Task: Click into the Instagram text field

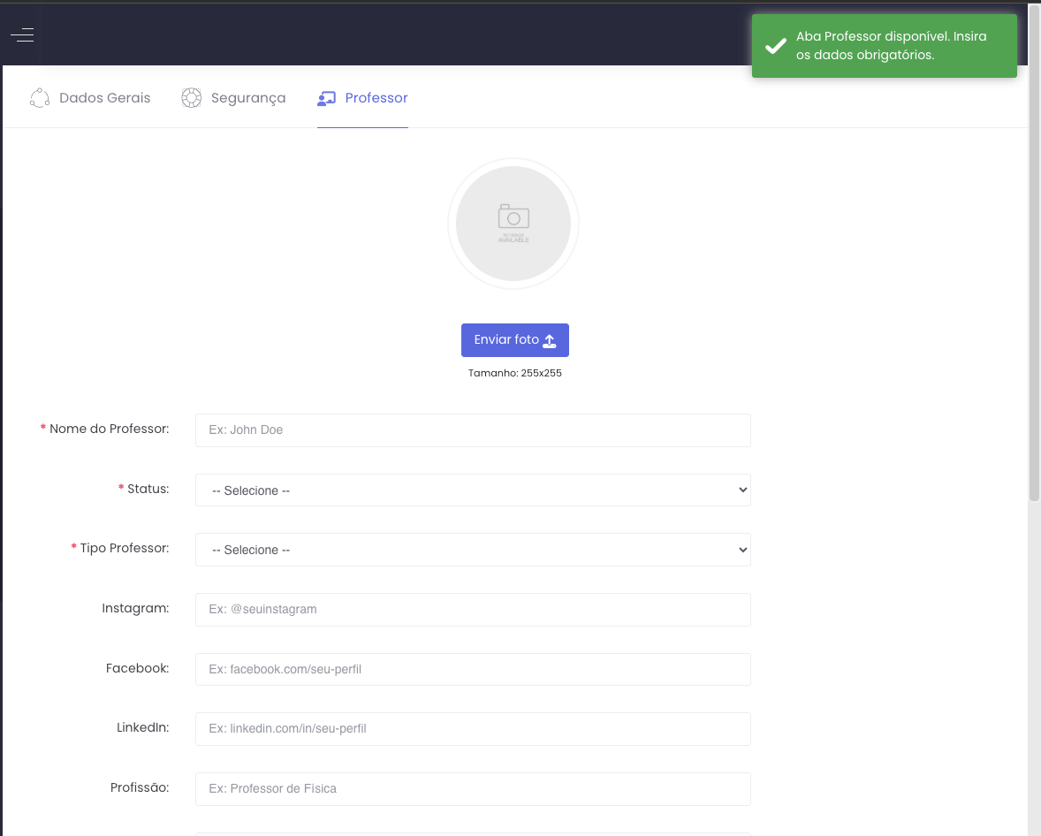Action: tap(473, 610)
